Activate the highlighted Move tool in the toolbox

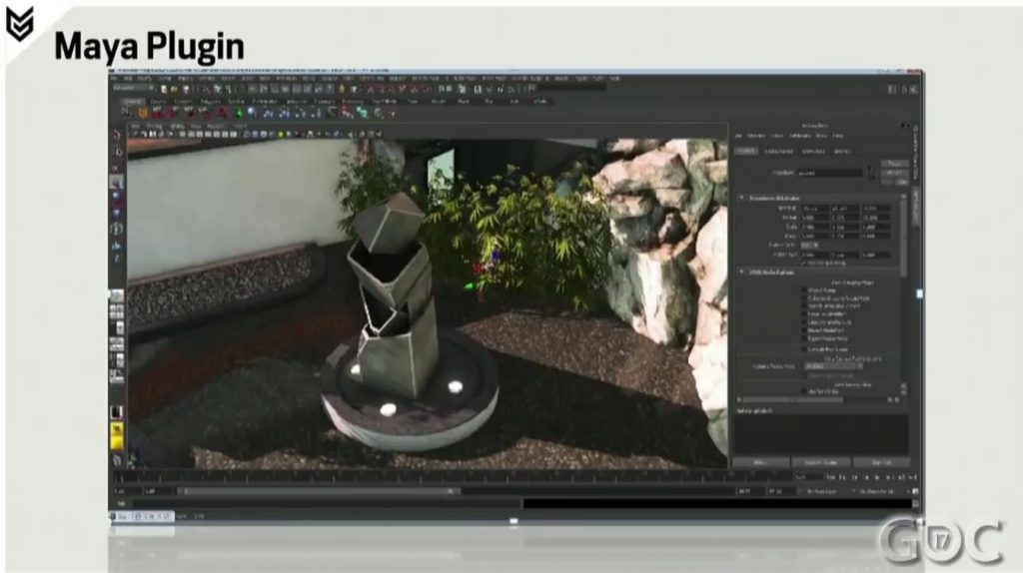117,183
